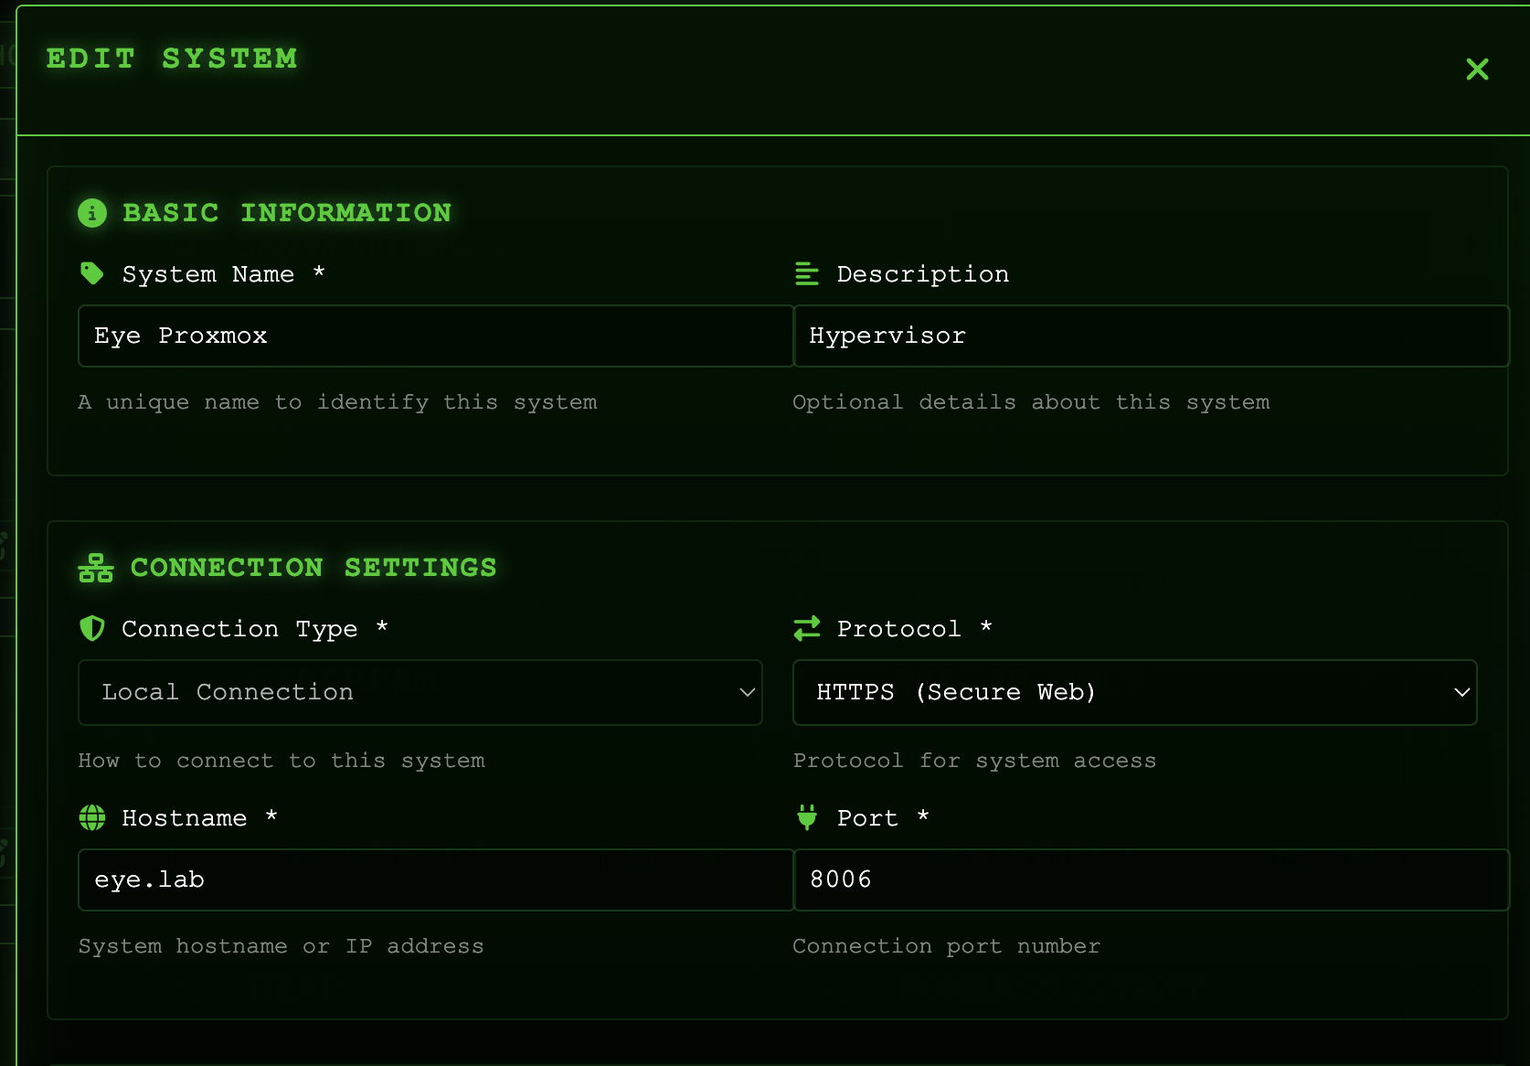The image size is (1530, 1066).
Task: Close the Edit System dialog
Action: coord(1477,69)
